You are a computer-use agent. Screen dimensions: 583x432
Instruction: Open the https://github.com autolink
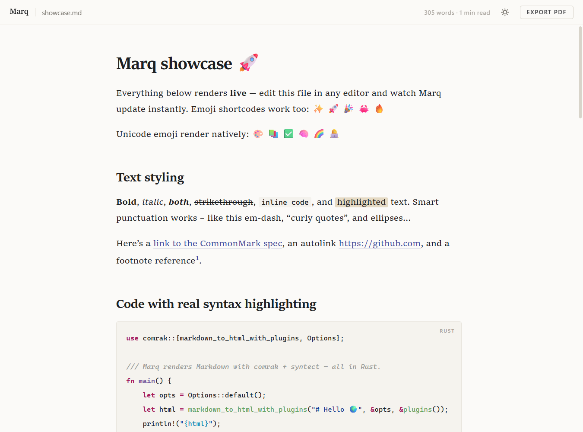tap(380, 243)
